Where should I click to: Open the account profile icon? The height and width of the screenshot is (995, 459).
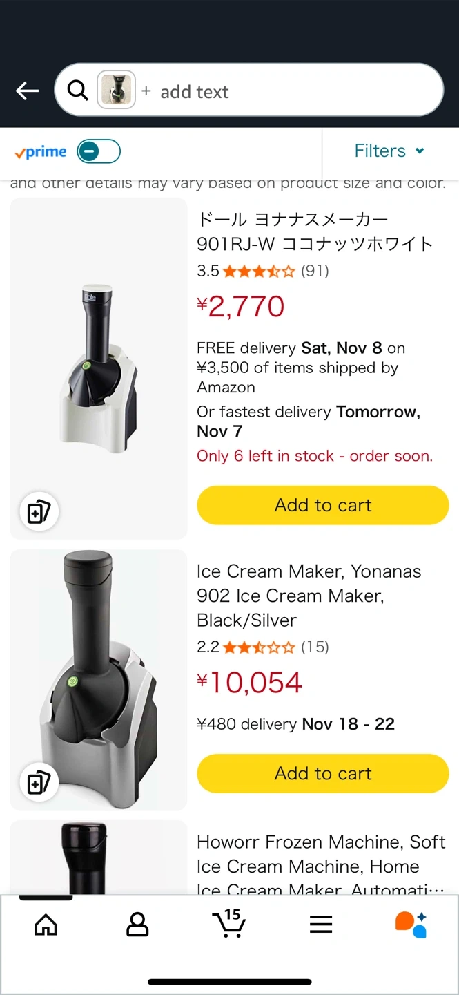(x=137, y=924)
